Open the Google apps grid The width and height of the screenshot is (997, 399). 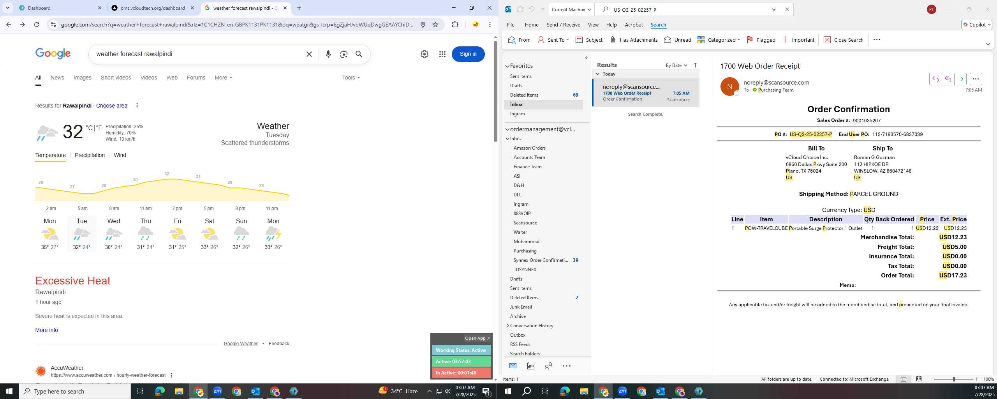[x=442, y=54]
